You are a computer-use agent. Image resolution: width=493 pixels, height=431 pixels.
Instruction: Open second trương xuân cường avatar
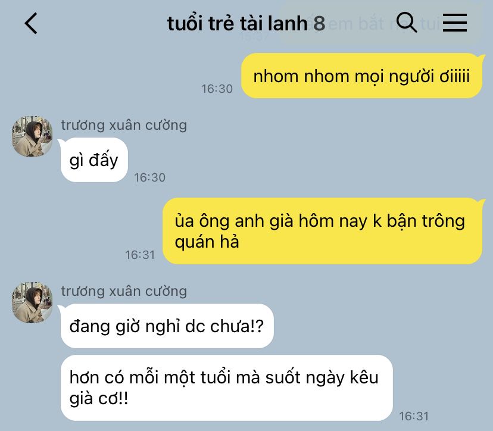coord(32,302)
